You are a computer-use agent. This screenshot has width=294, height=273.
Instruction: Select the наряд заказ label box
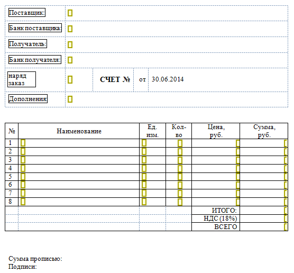point(22,79)
